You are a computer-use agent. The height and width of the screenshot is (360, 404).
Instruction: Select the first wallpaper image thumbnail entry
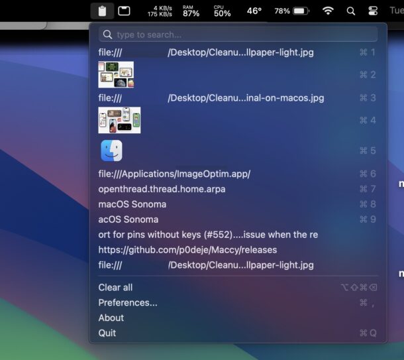(116, 75)
